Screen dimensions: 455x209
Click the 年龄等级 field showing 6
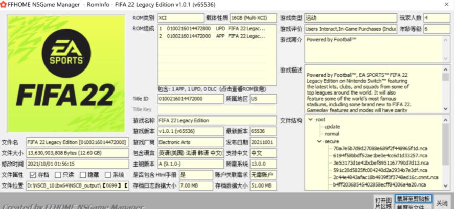437,29
